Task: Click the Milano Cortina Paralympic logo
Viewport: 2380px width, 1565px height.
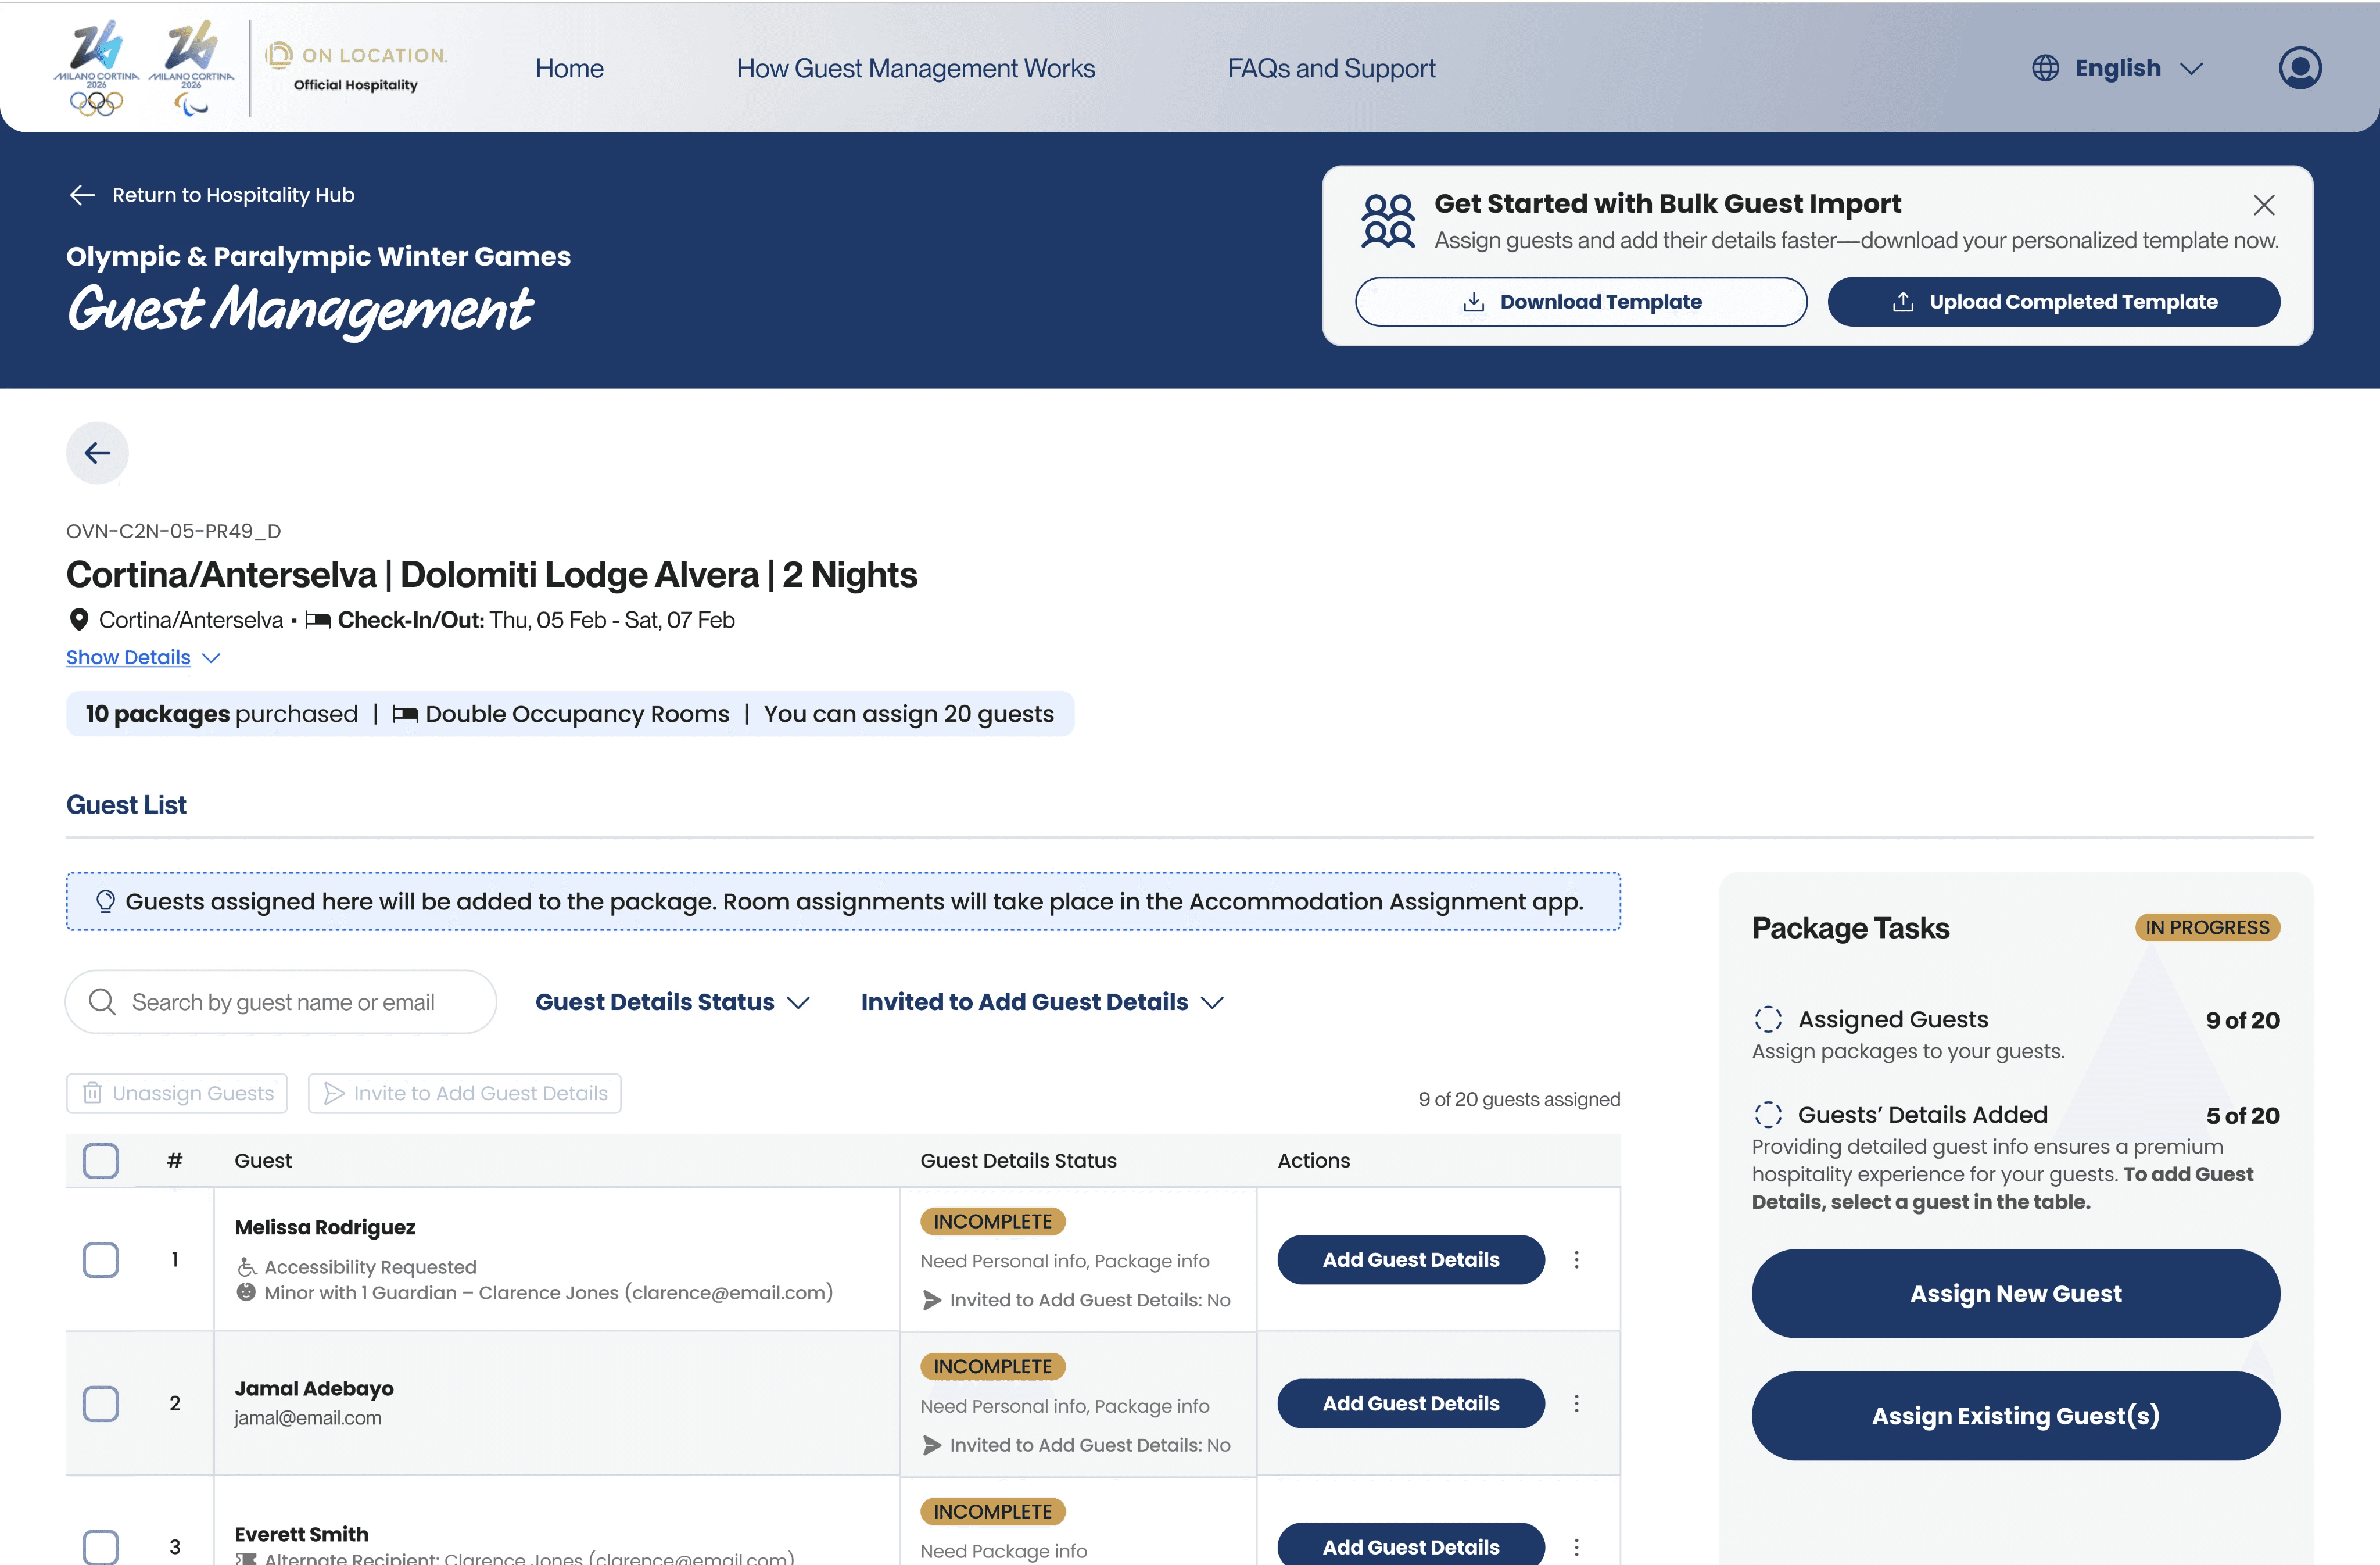Action: 191,68
